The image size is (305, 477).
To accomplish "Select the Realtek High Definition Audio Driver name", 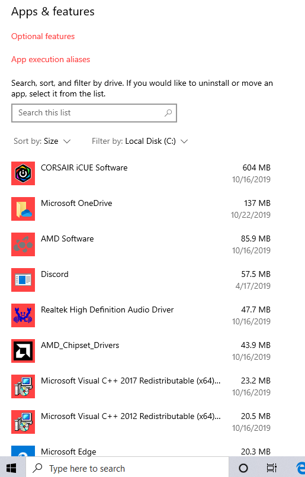I will point(107,310).
